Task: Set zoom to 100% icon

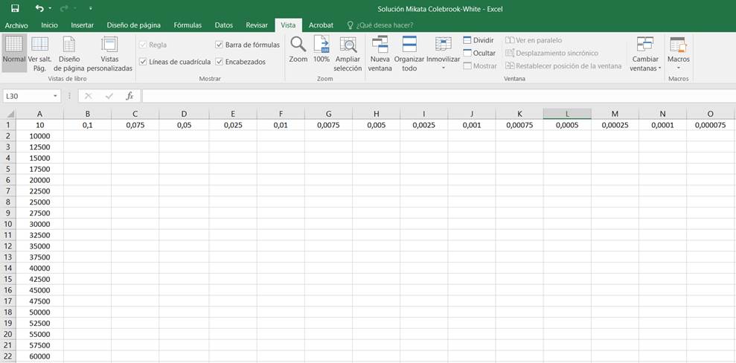Action: click(x=321, y=45)
